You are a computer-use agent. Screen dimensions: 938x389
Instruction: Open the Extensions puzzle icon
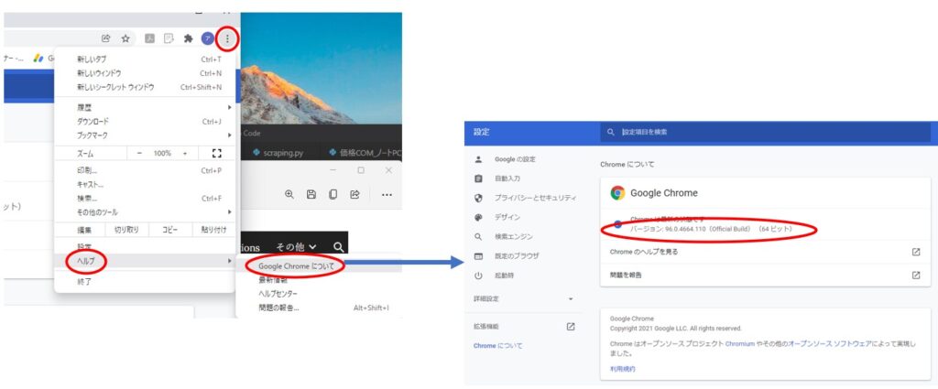point(188,38)
